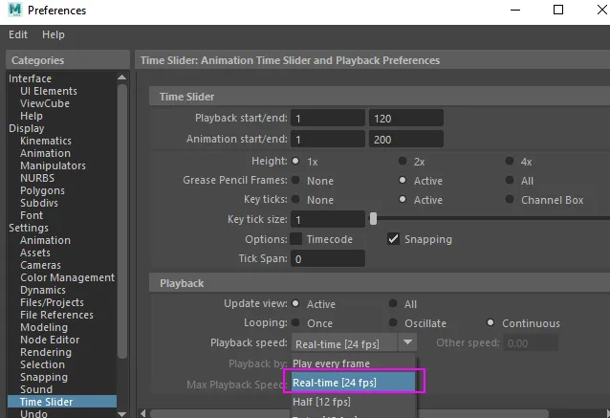
Task: Set Looping to Oscillate
Action: pyautogui.click(x=393, y=322)
